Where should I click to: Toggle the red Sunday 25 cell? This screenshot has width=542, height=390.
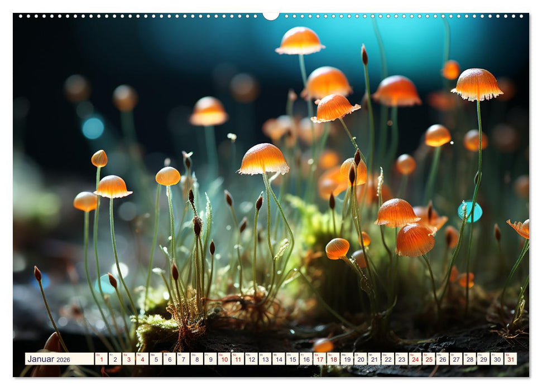429,360
